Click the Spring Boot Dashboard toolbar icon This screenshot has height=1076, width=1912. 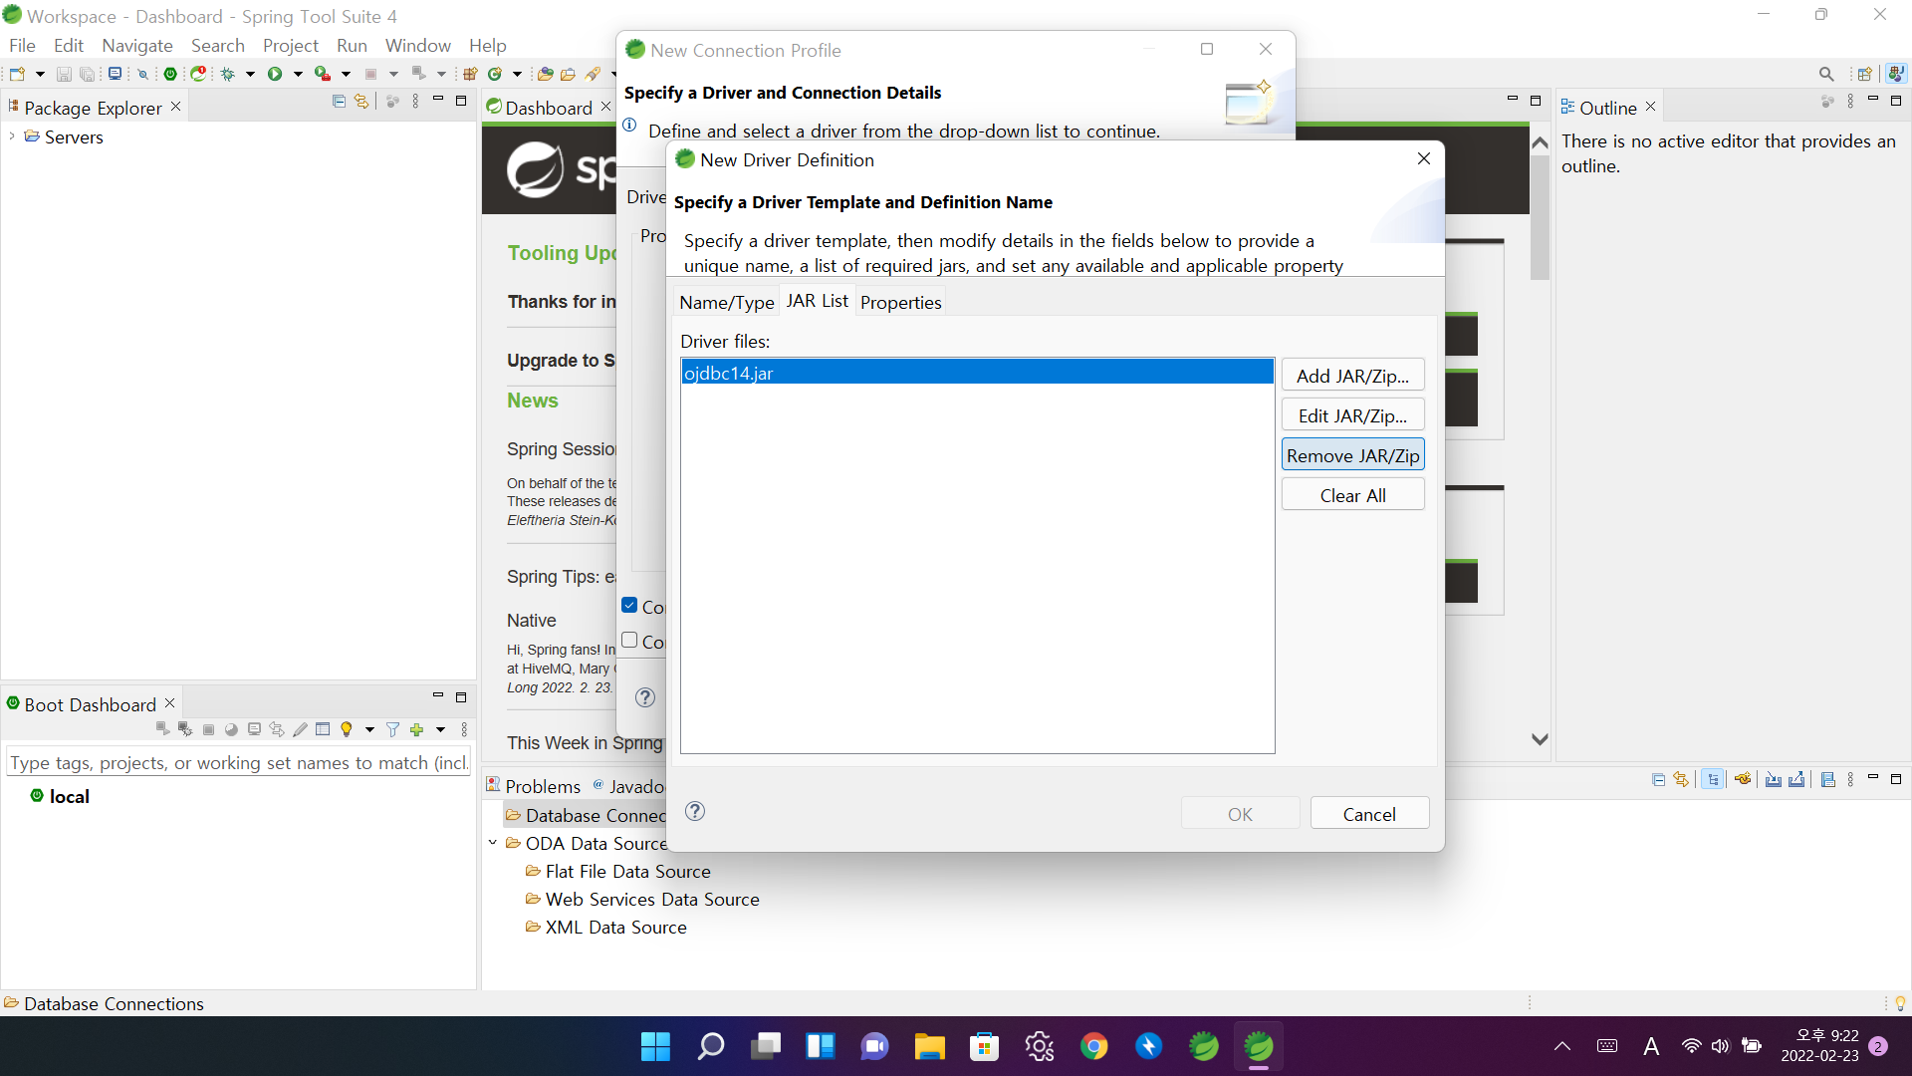[x=170, y=74]
